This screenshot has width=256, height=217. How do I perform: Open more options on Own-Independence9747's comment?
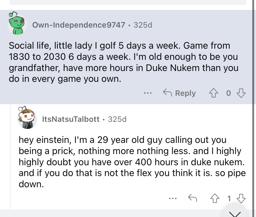point(148,93)
